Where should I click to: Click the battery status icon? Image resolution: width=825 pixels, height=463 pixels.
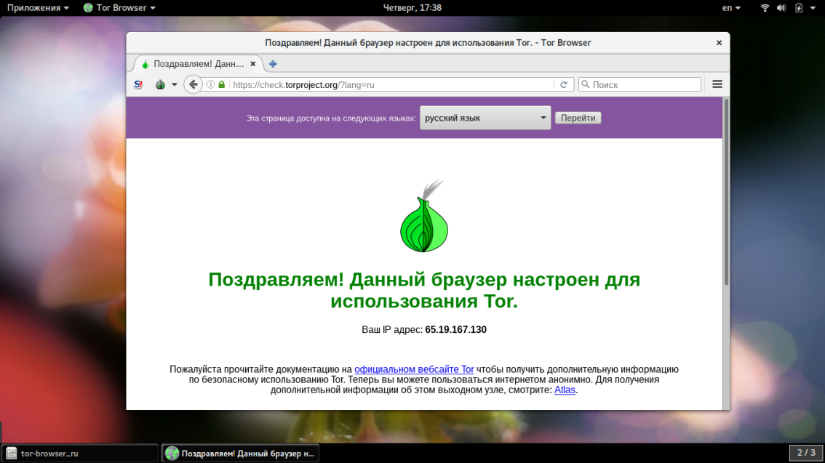(x=799, y=8)
